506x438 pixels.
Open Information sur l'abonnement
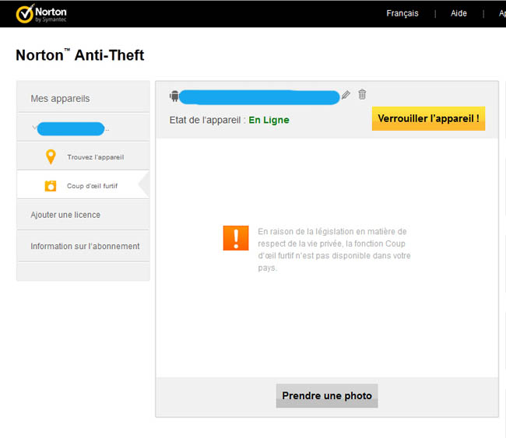pos(83,246)
